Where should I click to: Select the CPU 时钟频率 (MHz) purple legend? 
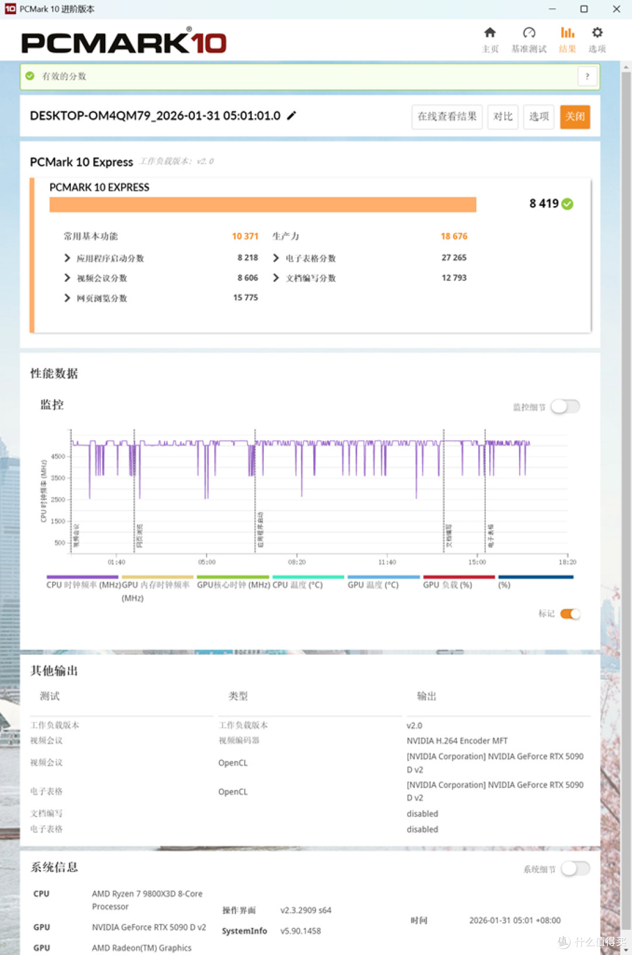pyautogui.click(x=83, y=577)
